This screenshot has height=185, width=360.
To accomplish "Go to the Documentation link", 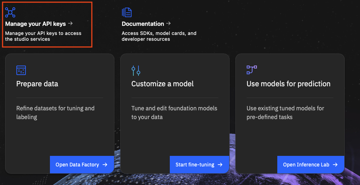I will click(143, 24).
